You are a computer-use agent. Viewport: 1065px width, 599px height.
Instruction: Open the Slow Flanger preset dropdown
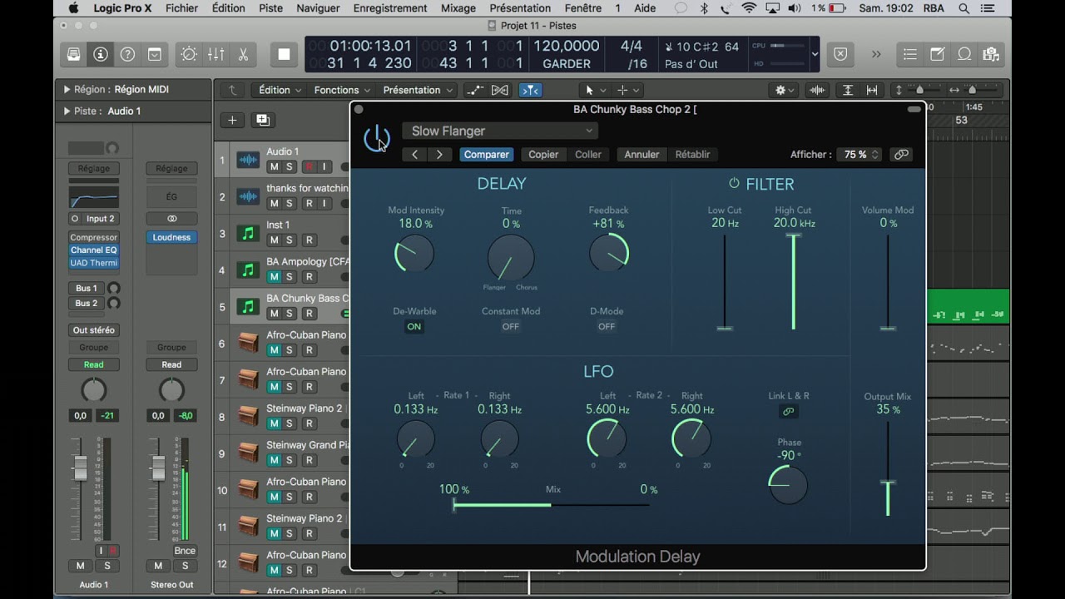[x=500, y=131]
